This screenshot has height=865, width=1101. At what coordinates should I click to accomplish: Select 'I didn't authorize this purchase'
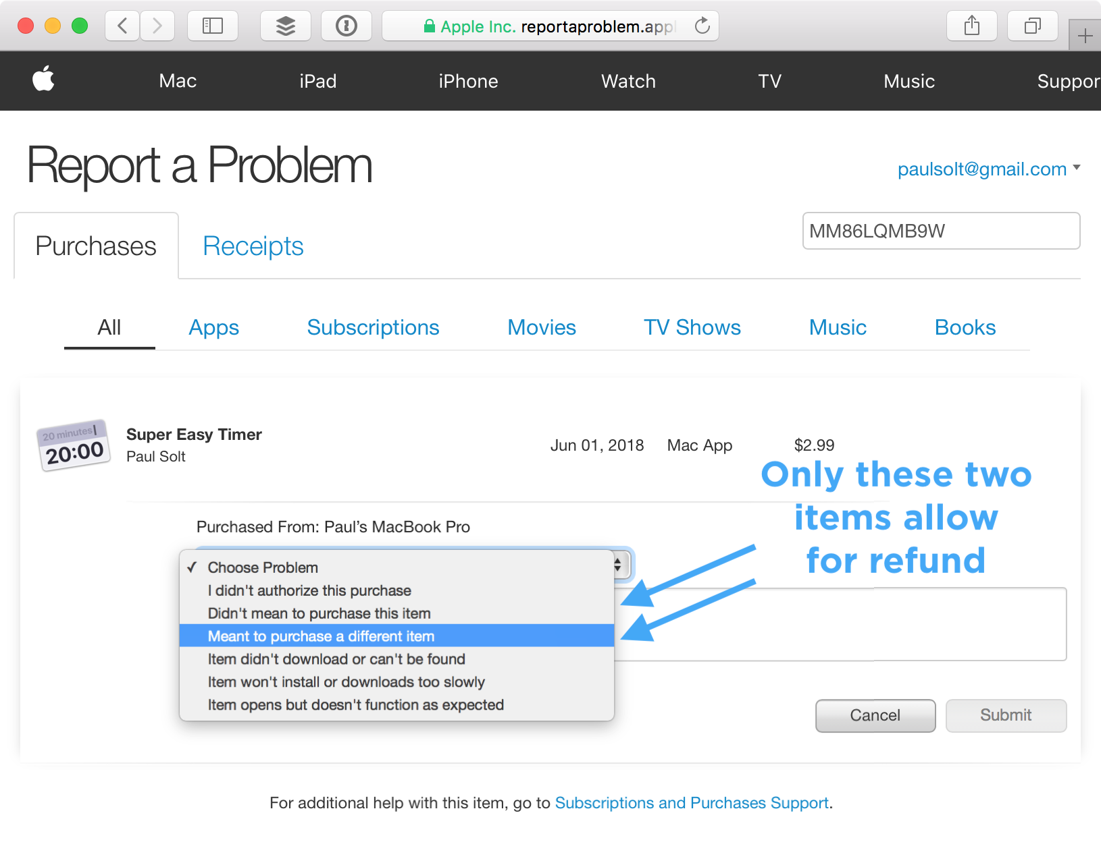click(397, 590)
